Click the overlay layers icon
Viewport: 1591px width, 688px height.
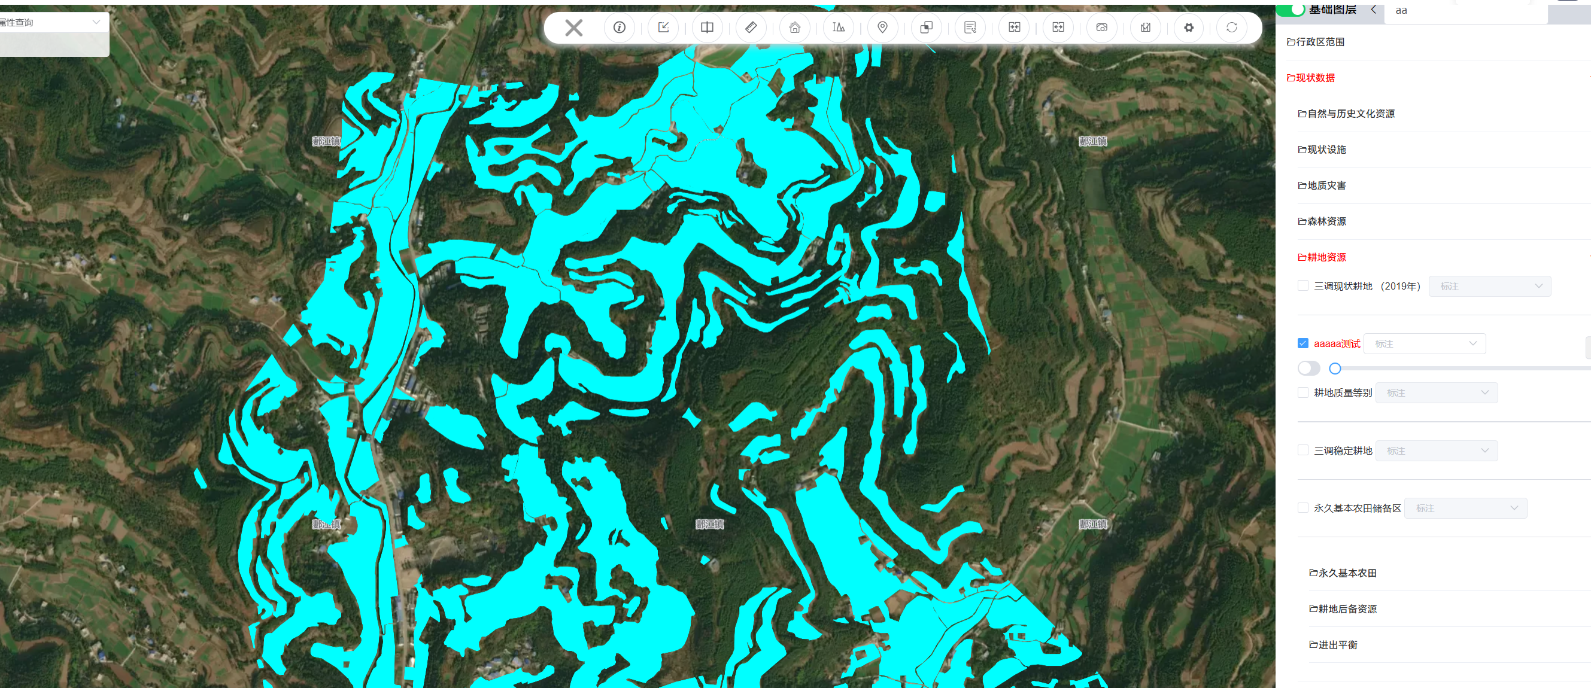(x=927, y=27)
